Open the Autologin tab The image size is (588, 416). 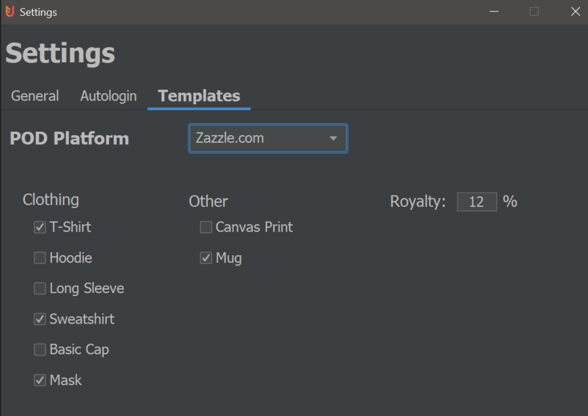coord(108,96)
